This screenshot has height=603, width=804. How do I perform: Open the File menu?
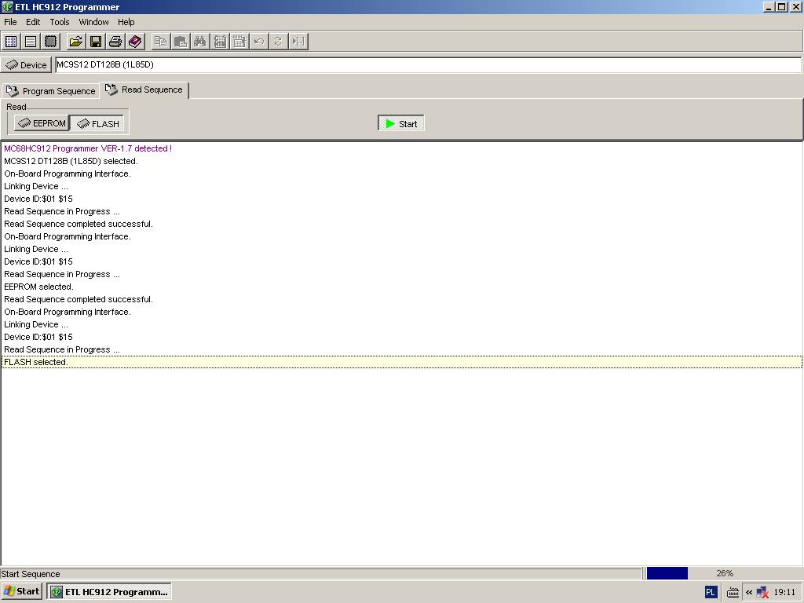pos(10,22)
